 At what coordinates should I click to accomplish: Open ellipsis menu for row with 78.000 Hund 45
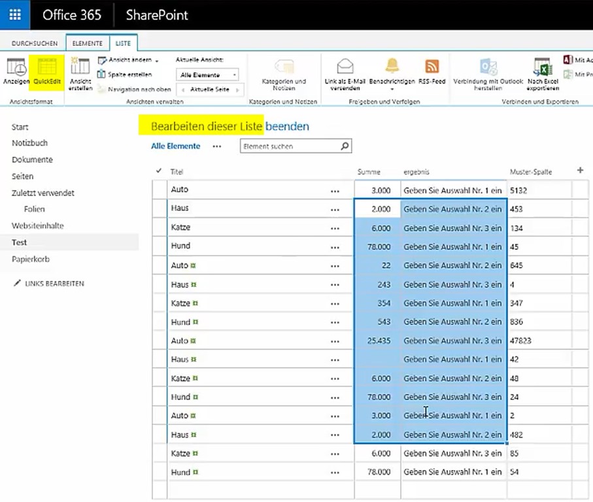point(335,248)
